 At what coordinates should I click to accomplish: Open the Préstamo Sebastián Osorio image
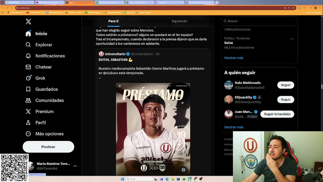point(153,129)
